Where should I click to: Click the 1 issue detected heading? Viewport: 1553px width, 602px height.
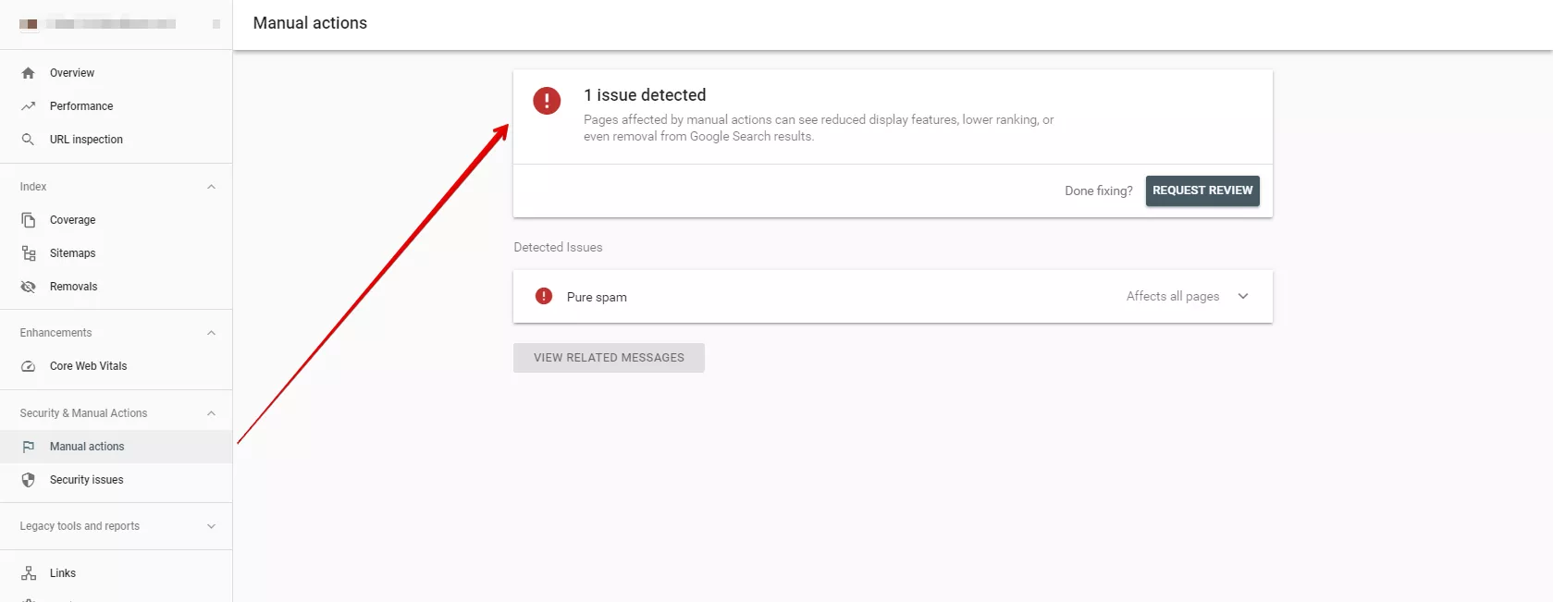645,95
